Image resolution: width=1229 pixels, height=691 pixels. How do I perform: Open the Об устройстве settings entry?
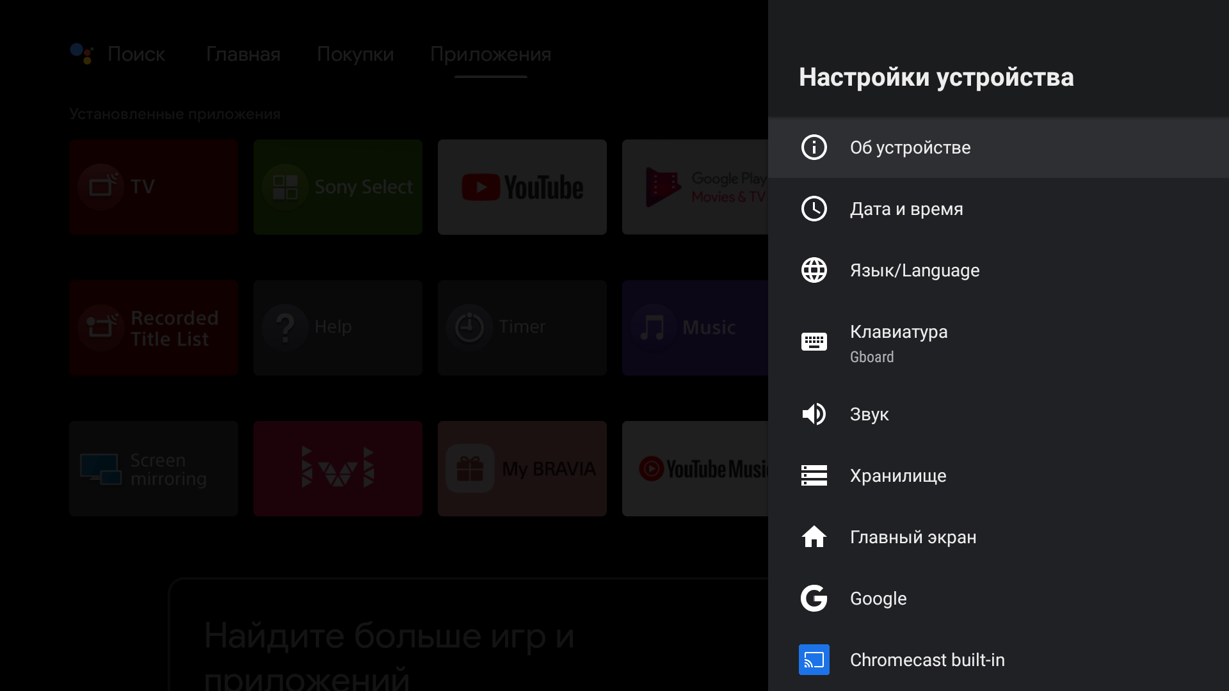pyautogui.click(x=910, y=147)
